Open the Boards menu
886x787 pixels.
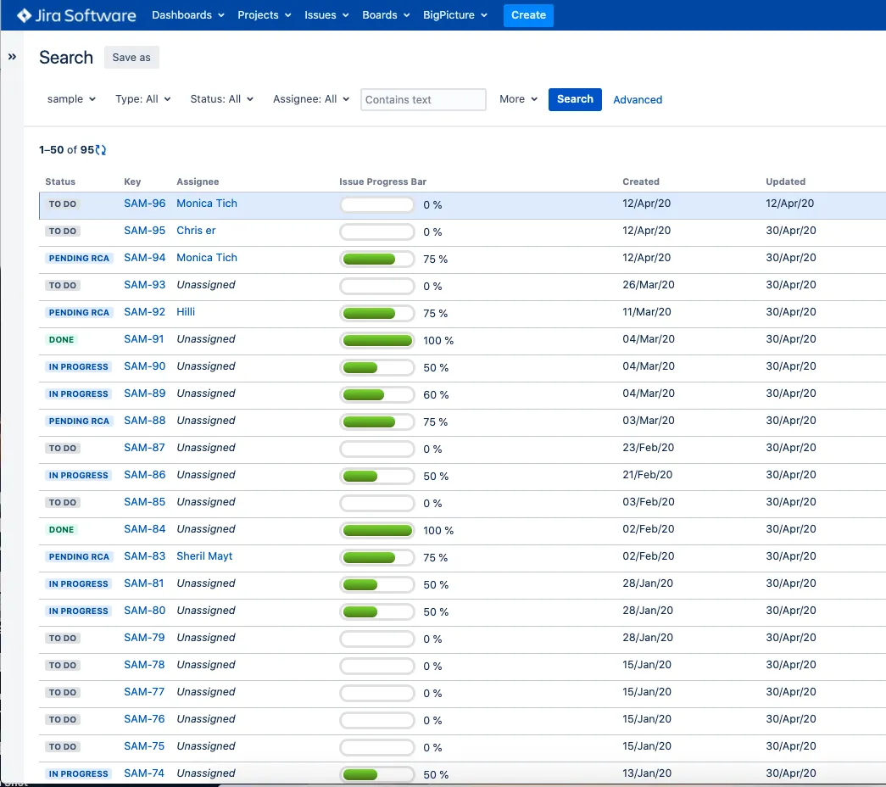coord(386,15)
